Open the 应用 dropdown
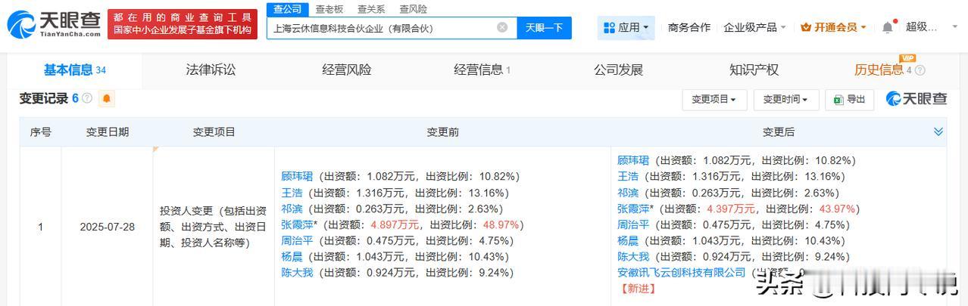 (x=626, y=28)
